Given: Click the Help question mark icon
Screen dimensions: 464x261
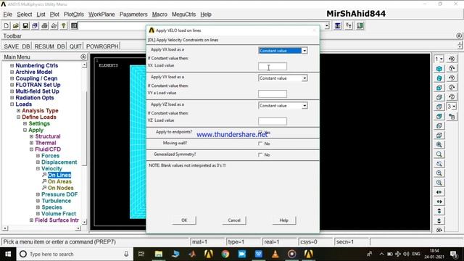Looking at the screenshot, I should [x=63, y=26].
